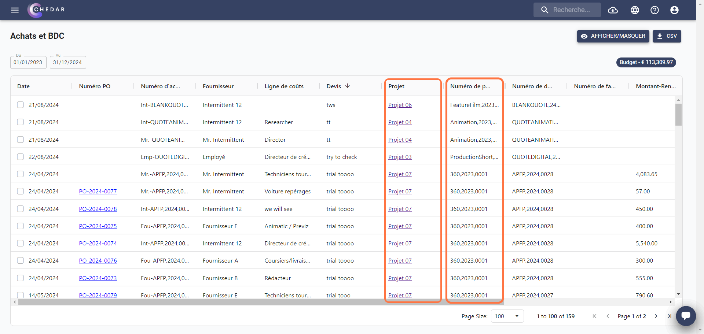Click the ProductionShort,... project number cell
The width and height of the screenshot is (704, 334).
click(x=474, y=157)
